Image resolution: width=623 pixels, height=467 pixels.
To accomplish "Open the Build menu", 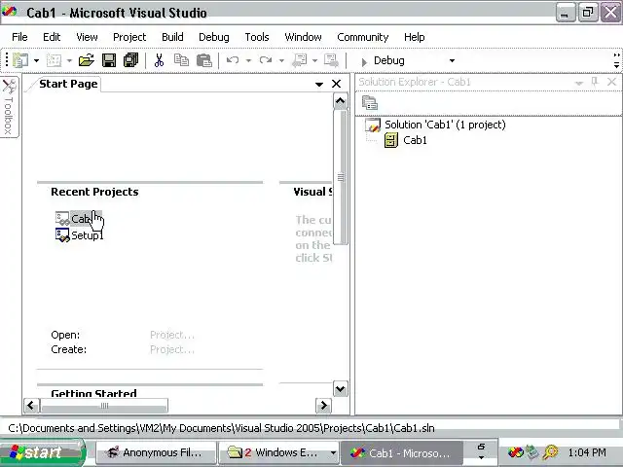I will coord(172,37).
